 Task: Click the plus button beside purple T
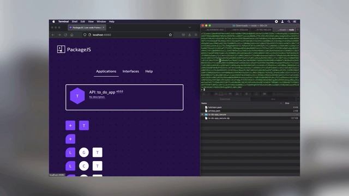[x=70, y=126]
